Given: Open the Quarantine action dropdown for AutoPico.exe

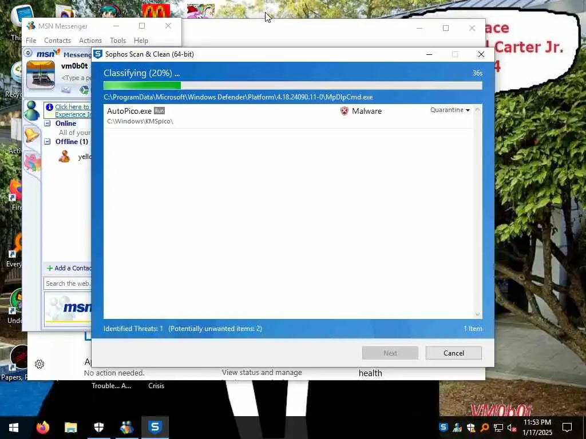Looking at the screenshot, I should (450, 110).
